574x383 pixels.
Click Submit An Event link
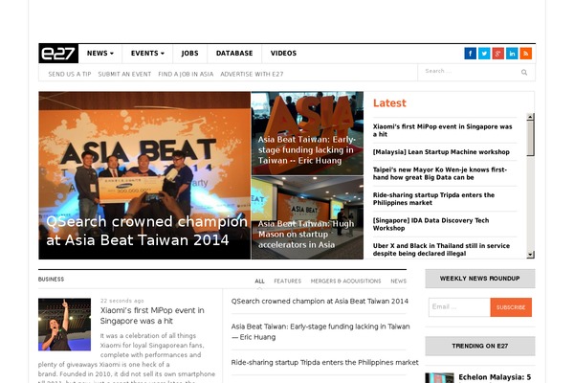click(x=124, y=74)
